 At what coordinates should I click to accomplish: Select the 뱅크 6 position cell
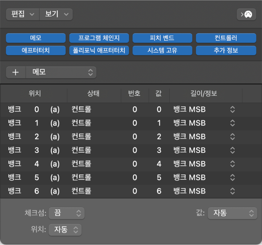34,191
